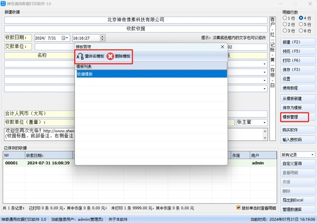Click the red delete template icon
The width and height of the screenshot is (317, 223).
[111, 56]
